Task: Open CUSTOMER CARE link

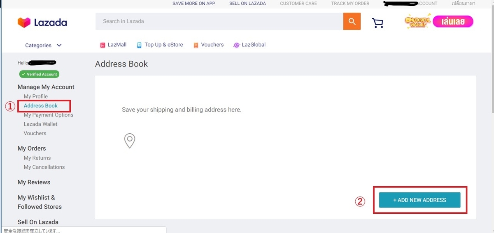Action: pyautogui.click(x=298, y=3)
